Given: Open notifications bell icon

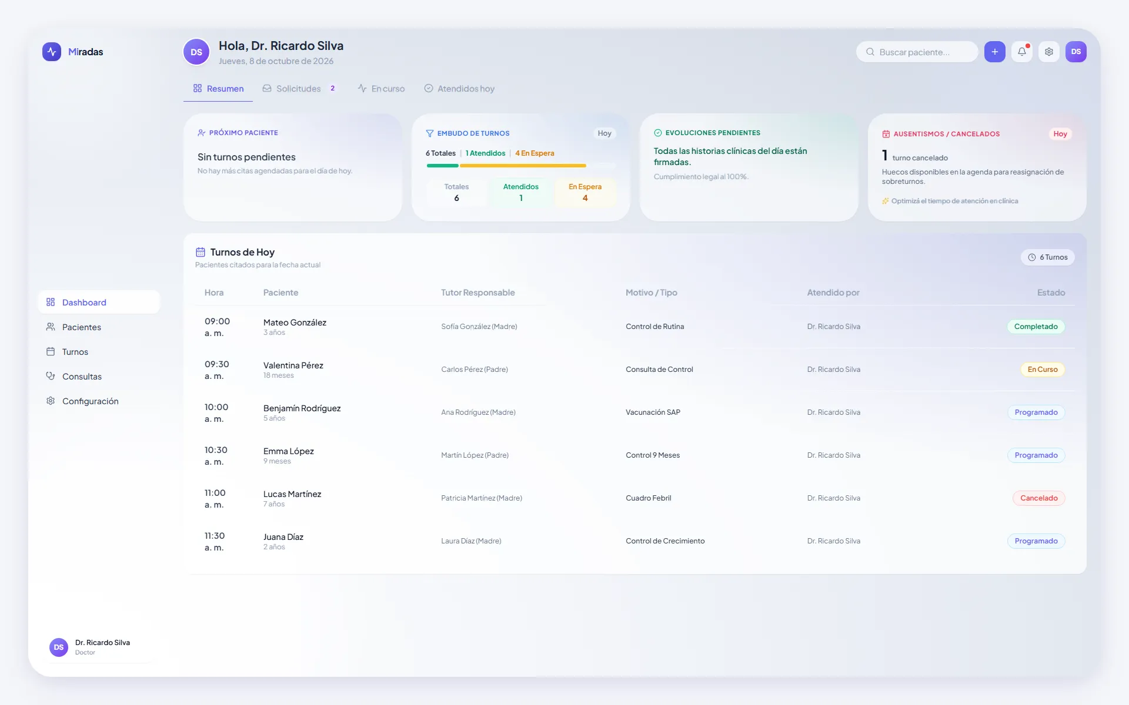Looking at the screenshot, I should click(1022, 52).
